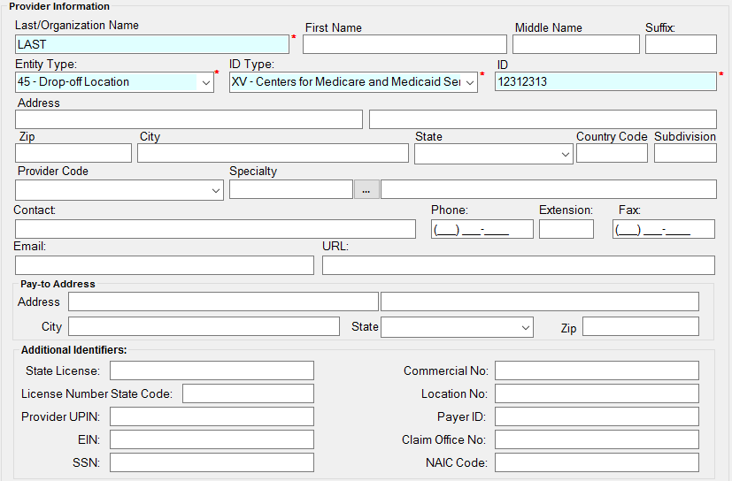Click the Location No field

click(597, 393)
